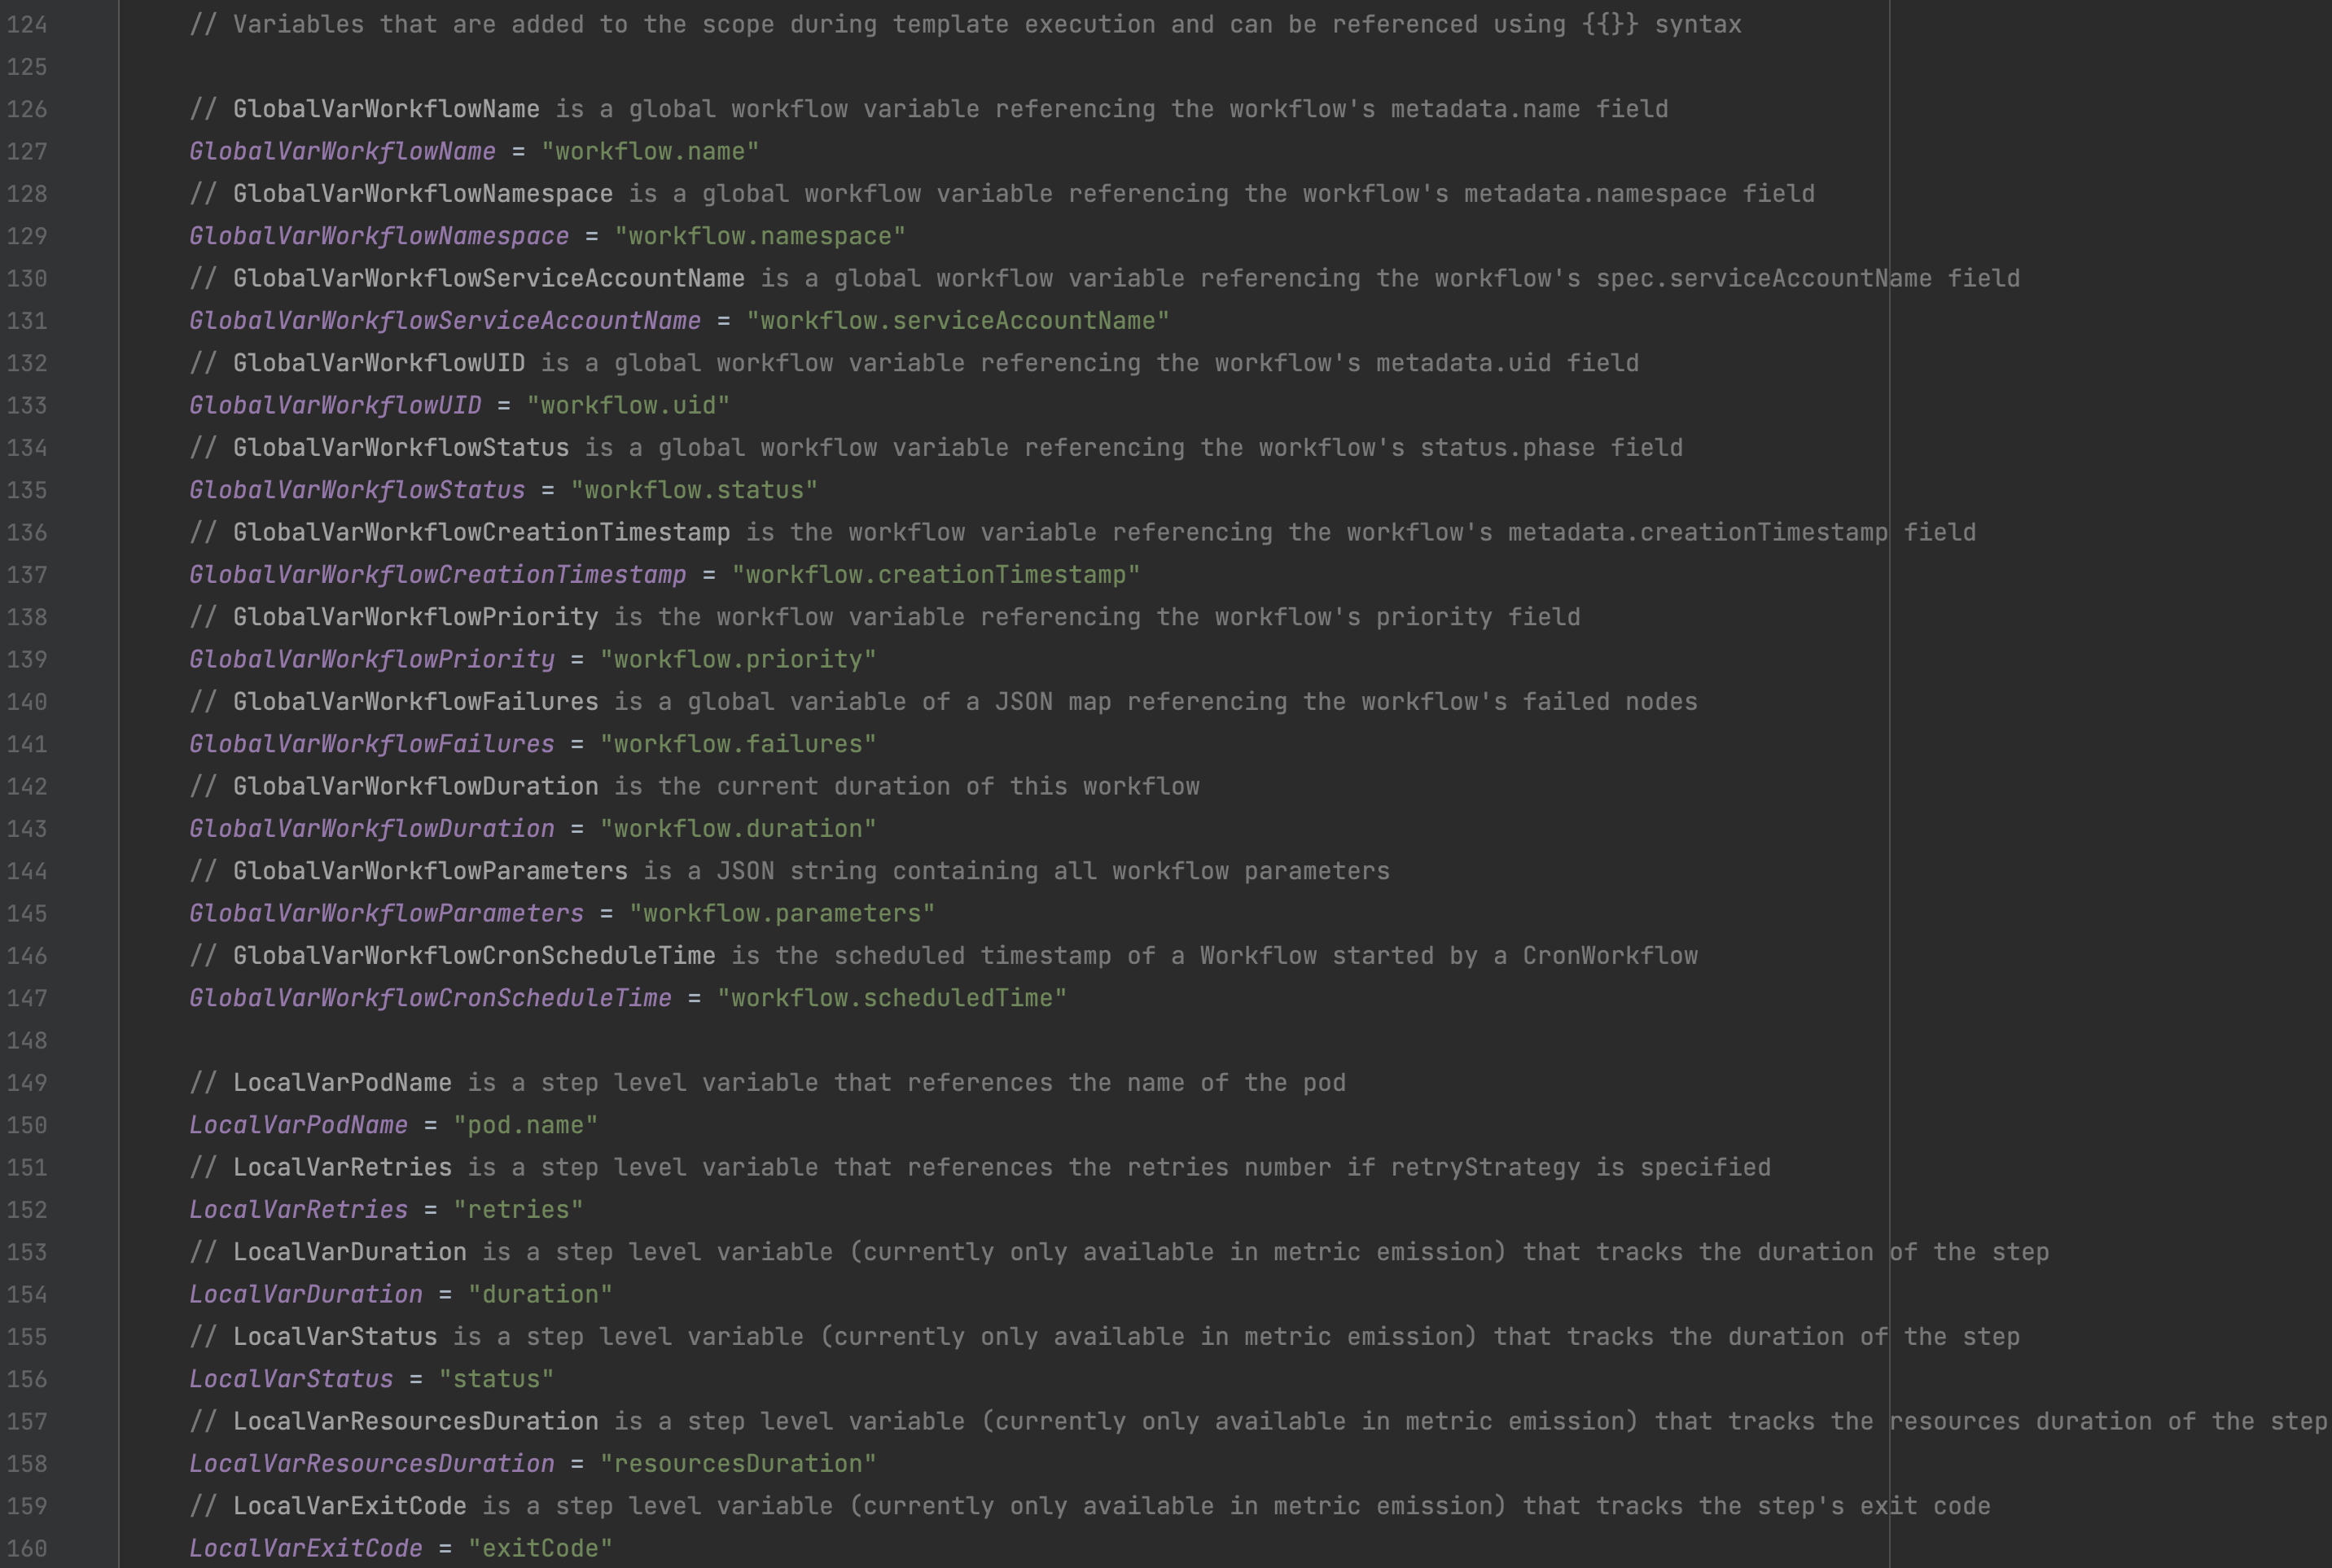Click the GlobalVarWorkflowCronScheduleTime identifier on line 147
The image size is (2332, 1568).
(430, 998)
